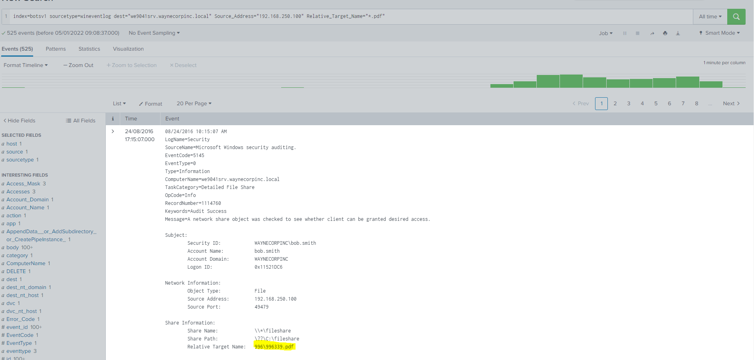The image size is (754, 360).
Task: Switch to the Statistics tab
Action: point(89,49)
